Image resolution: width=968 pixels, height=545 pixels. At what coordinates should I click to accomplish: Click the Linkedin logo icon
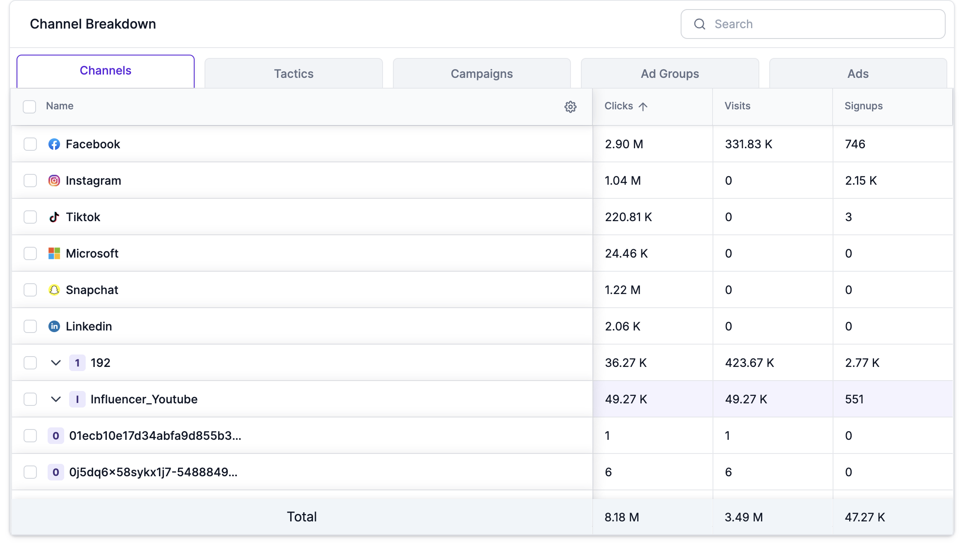click(54, 326)
